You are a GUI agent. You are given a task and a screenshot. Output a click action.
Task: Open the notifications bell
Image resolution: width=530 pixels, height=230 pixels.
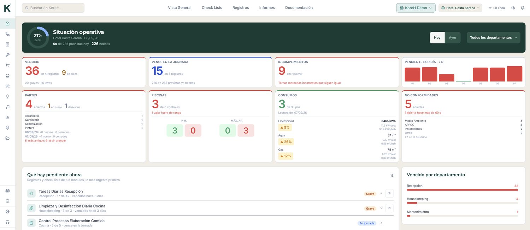pos(523,8)
